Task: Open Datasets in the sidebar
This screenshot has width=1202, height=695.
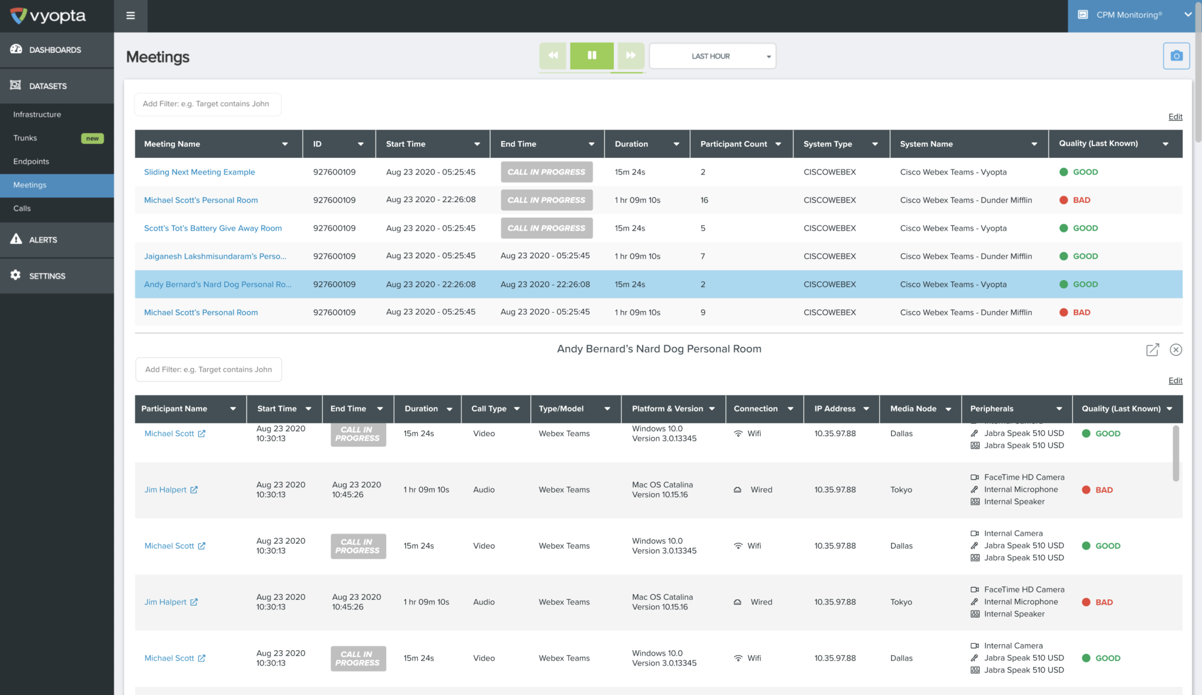Action: pos(57,86)
